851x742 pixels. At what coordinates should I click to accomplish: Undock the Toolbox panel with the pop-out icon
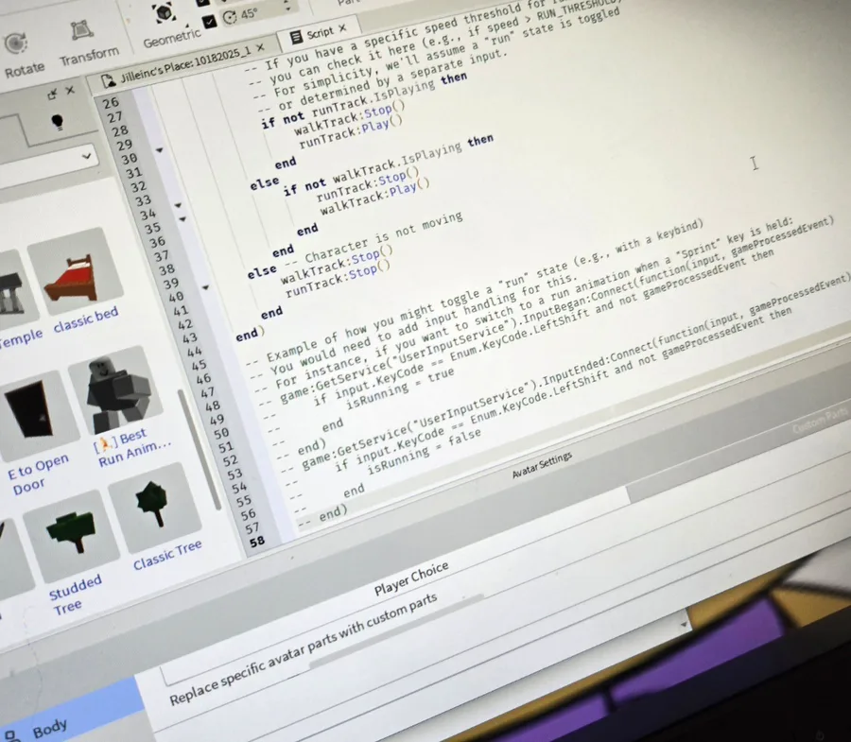(52, 95)
